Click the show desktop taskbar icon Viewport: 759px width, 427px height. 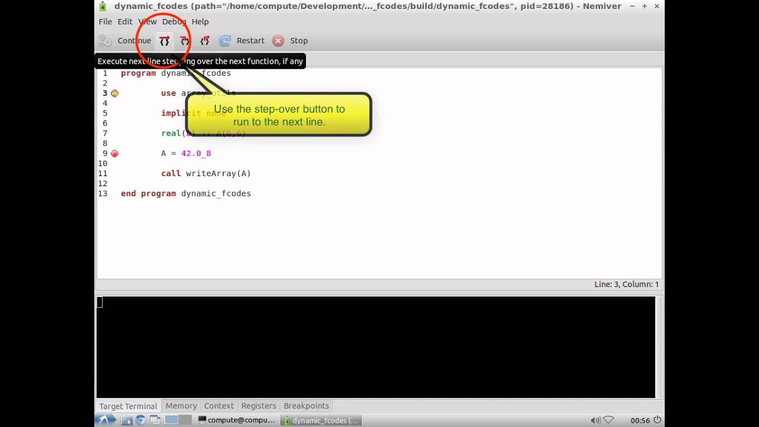click(x=155, y=420)
